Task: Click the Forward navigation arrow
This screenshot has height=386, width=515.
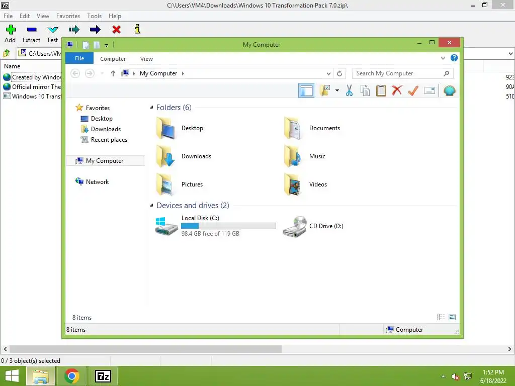Action: 90,73
